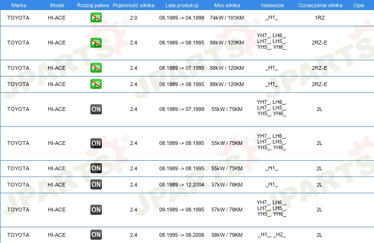Image resolution: width=374 pixels, height=243 pixels.
Task: Select the TOYOTA cell in the 1RZ row
Action: (18, 18)
